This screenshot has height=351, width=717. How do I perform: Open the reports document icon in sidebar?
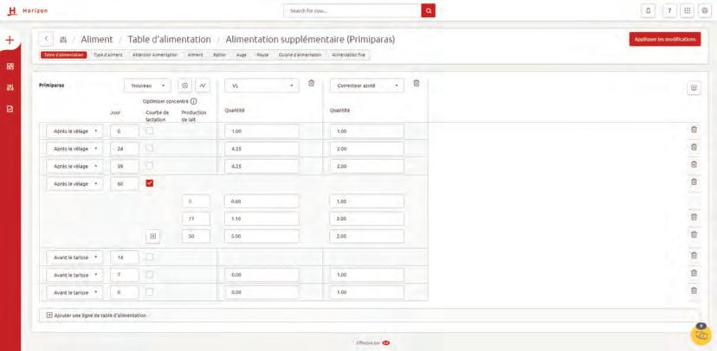(x=10, y=109)
